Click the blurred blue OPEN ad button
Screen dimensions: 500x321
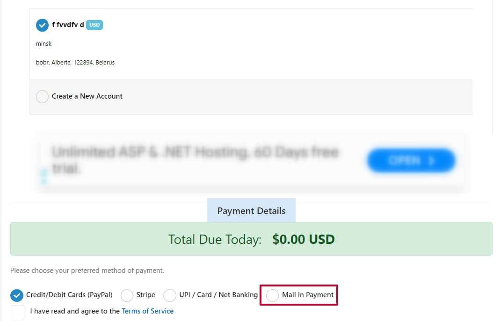411,161
